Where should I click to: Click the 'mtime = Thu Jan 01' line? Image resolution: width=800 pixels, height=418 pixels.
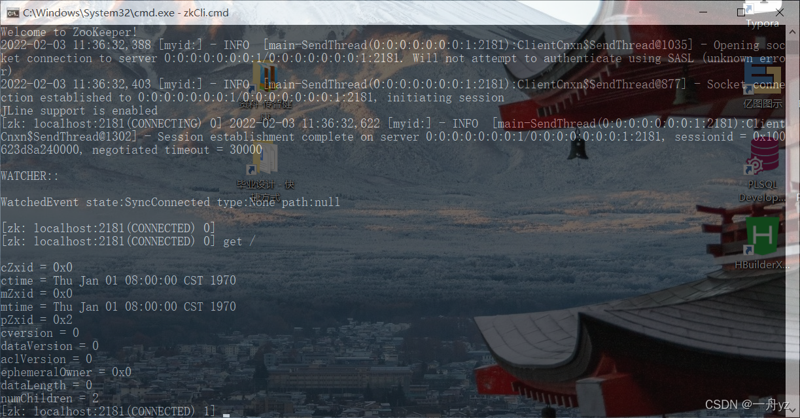pyautogui.click(x=118, y=306)
